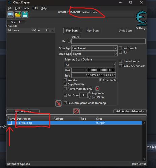Image resolution: width=156 pixels, height=168 pixels.
Task: Activate the No Atlas Fog script checkbox
Action: click(10, 123)
